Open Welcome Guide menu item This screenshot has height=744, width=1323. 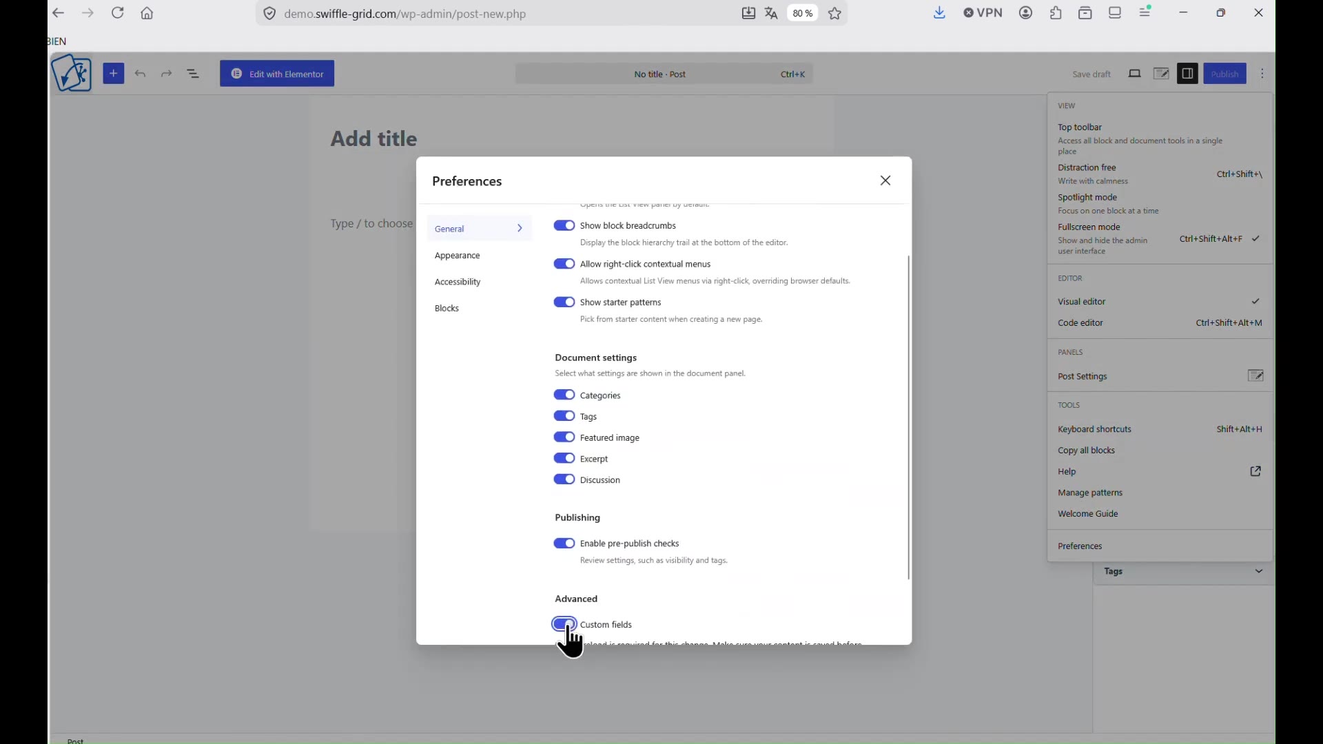point(1160,515)
